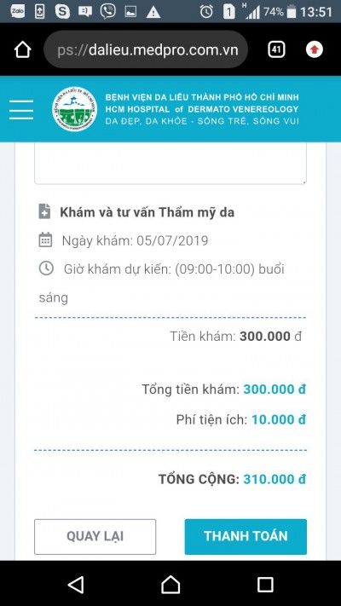Tap the warning triangle notification icon
The image size is (341, 606).
[153, 12]
